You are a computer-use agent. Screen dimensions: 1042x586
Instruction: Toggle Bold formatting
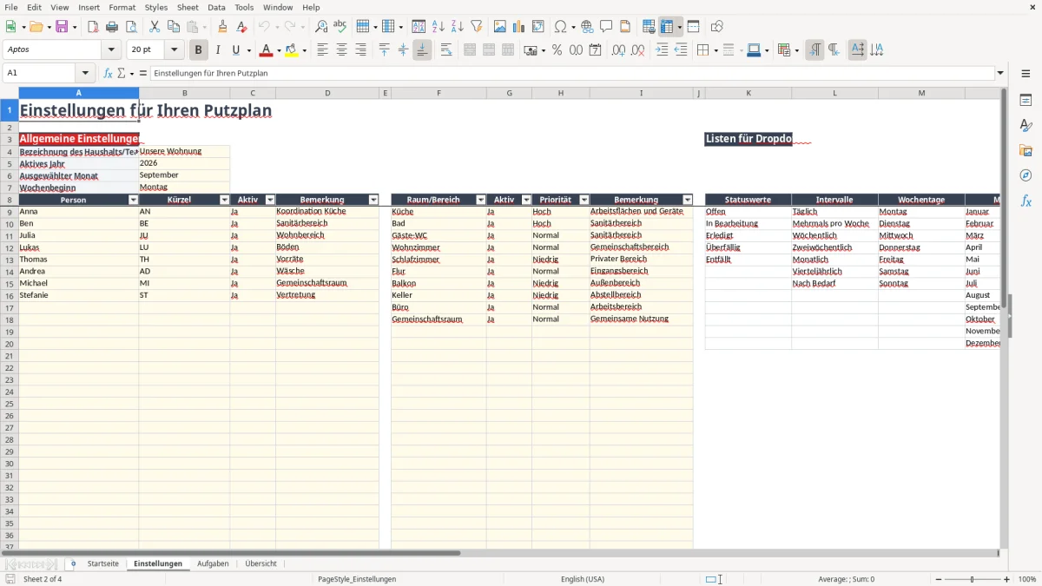click(199, 50)
